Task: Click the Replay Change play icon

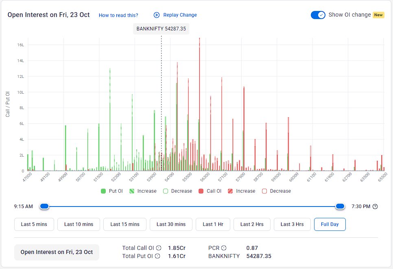Action: 156,15
